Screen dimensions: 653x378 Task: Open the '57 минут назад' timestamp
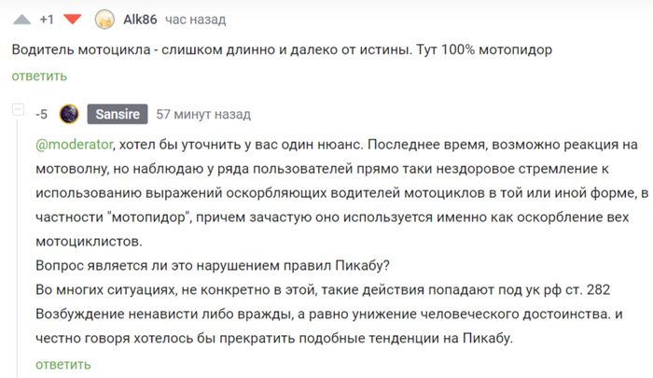(x=203, y=114)
